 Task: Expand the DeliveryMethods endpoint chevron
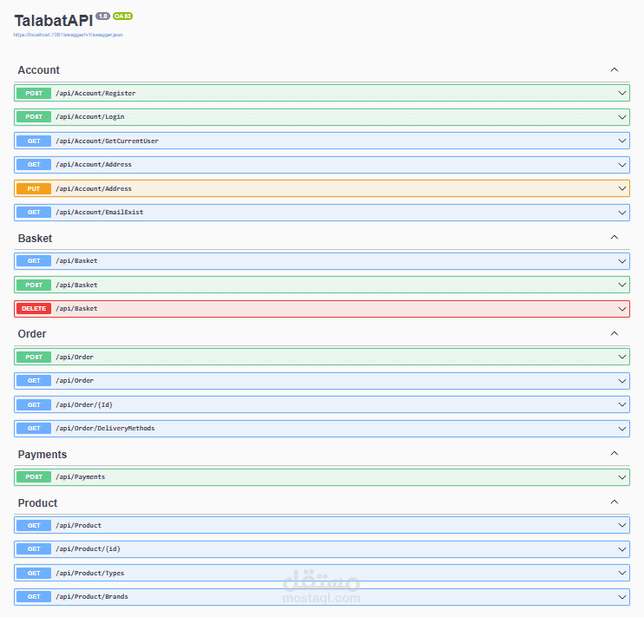(622, 429)
